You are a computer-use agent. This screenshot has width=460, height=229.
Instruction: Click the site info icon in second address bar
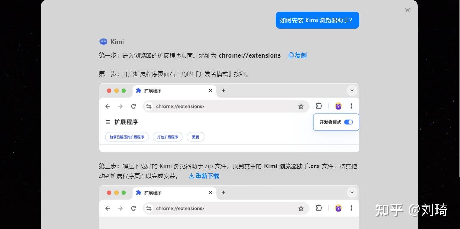tap(149, 208)
